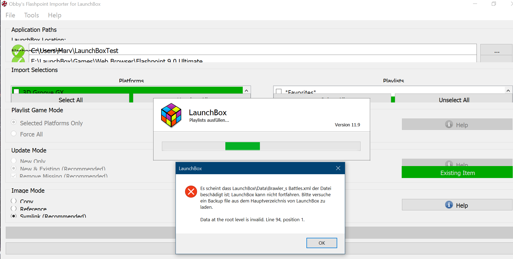Click the Flashpoint Importer app icon in title bar

point(4,4)
